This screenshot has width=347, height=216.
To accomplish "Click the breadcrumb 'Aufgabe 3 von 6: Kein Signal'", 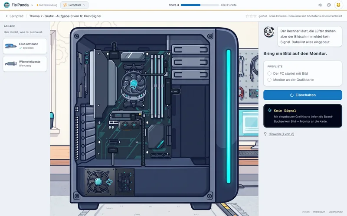I will point(79,16).
